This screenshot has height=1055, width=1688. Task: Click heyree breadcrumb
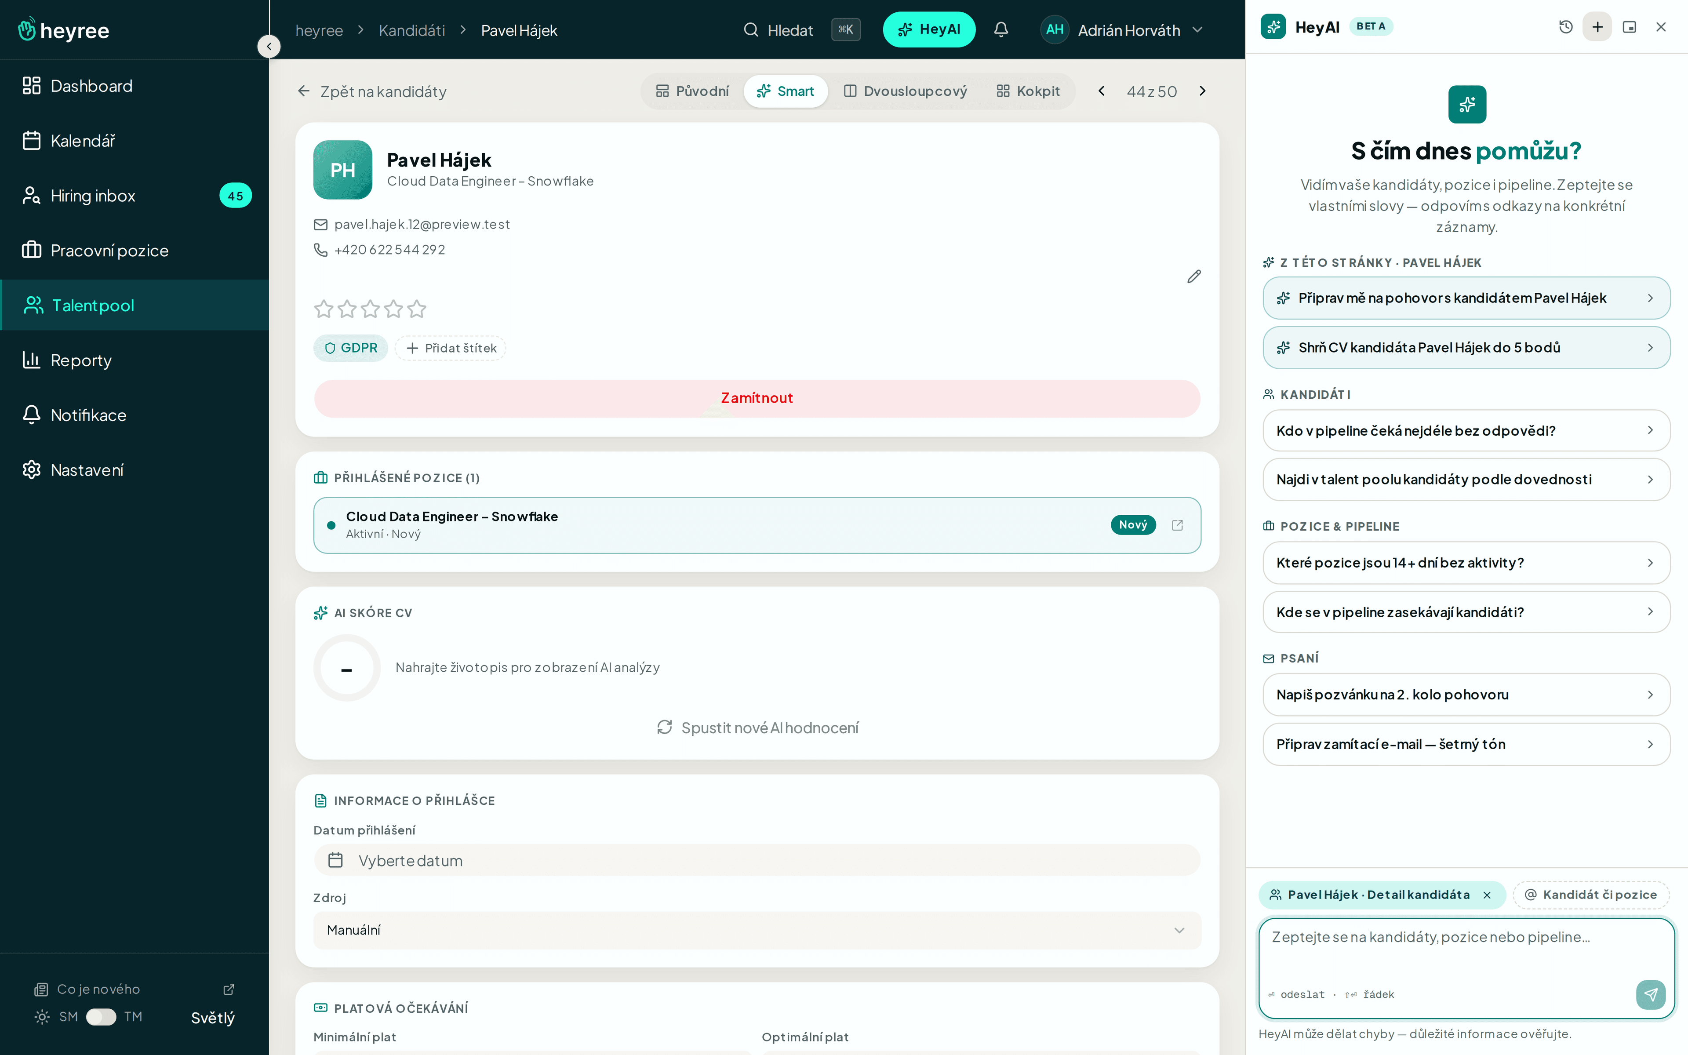pyautogui.click(x=319, y=30)
